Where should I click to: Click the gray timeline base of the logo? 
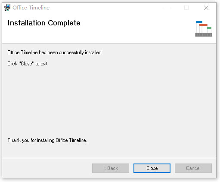tap(204, 34)
